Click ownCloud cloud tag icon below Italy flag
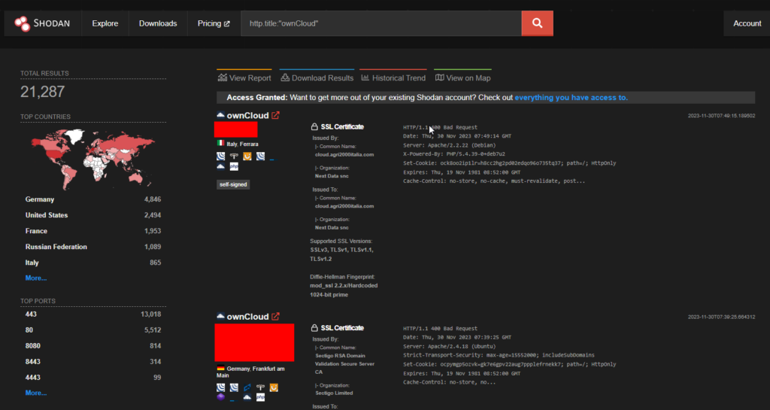 (221, 166)
